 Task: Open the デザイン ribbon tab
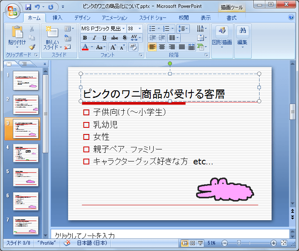click(x=82, y=18)
